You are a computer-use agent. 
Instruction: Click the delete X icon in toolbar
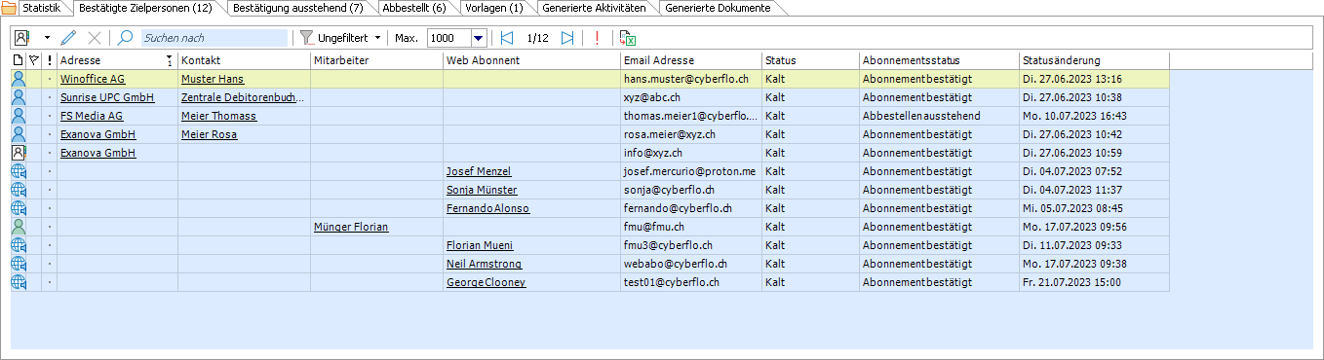coord(95,38)
